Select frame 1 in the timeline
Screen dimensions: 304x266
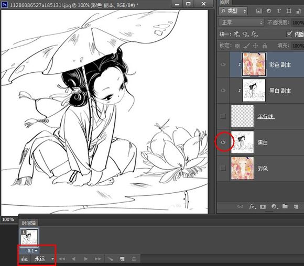coord(29,237)
